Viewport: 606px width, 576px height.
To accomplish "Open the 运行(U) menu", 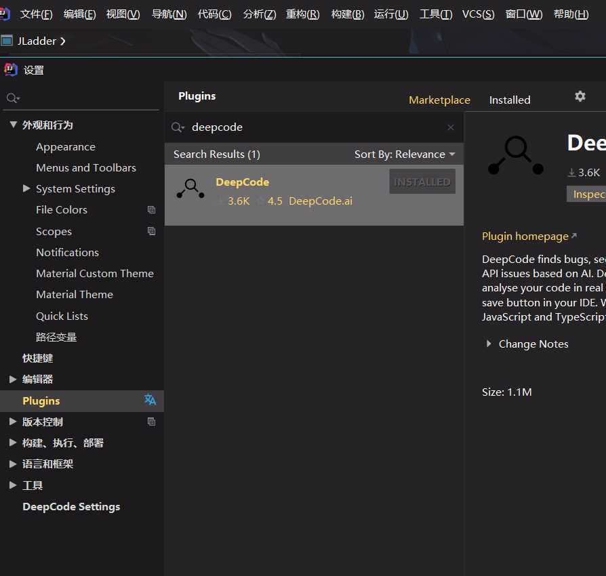I will pos(390,14).
